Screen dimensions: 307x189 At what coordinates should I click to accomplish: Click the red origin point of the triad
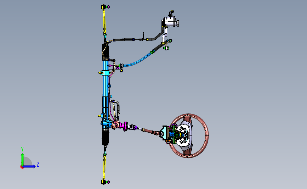(22, 167)
